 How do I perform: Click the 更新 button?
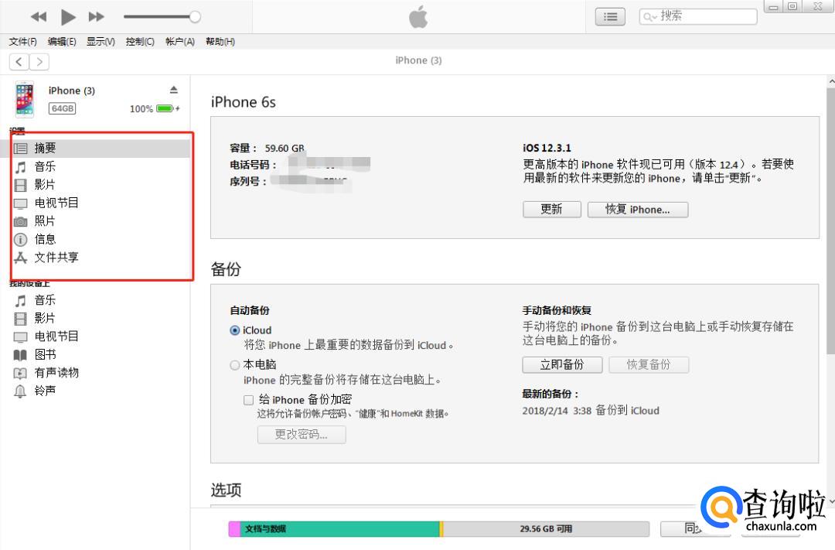(552, 209)
